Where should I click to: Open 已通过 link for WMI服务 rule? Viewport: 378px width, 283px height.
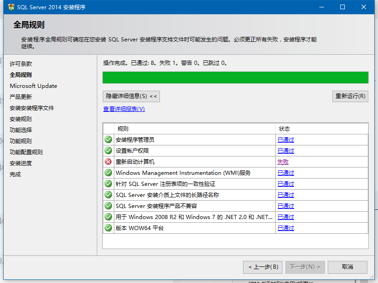tap(286, 173)
